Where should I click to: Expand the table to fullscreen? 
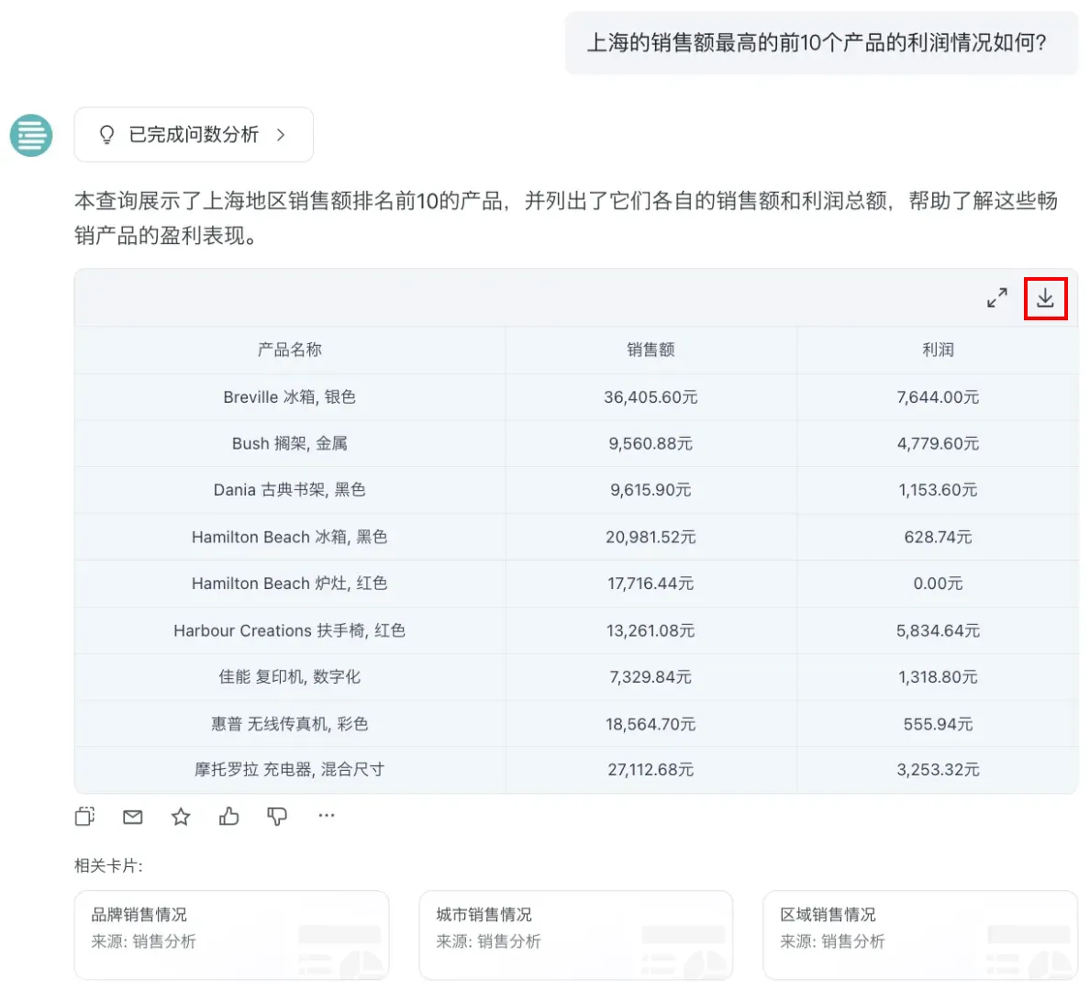996,298
